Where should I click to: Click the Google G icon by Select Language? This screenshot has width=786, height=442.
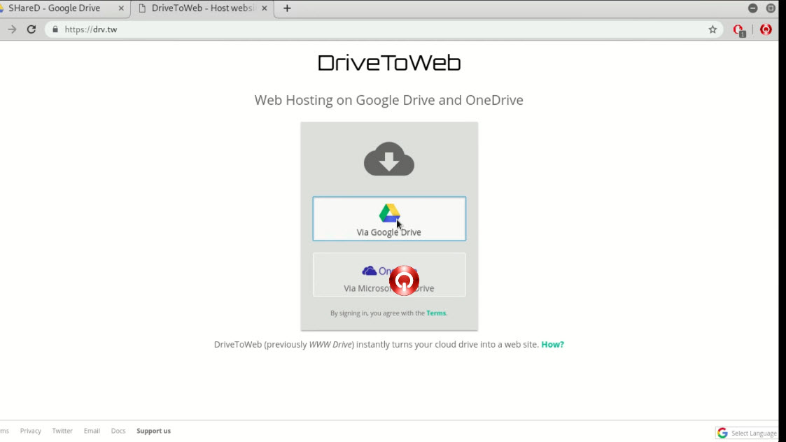point(722,433)
